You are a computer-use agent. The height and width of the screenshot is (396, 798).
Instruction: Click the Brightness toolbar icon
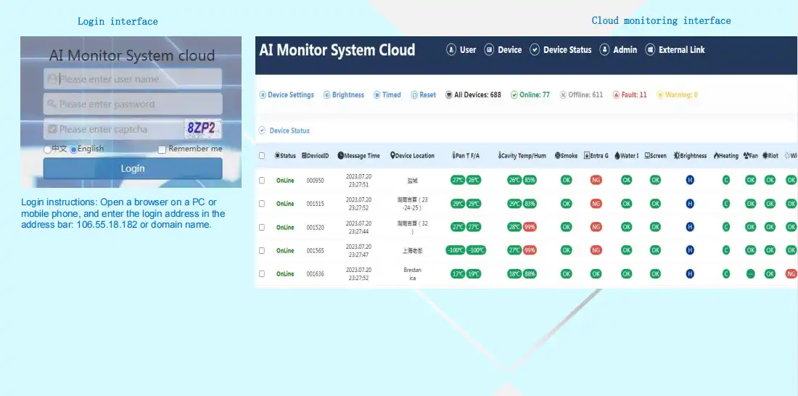[326, 95]
